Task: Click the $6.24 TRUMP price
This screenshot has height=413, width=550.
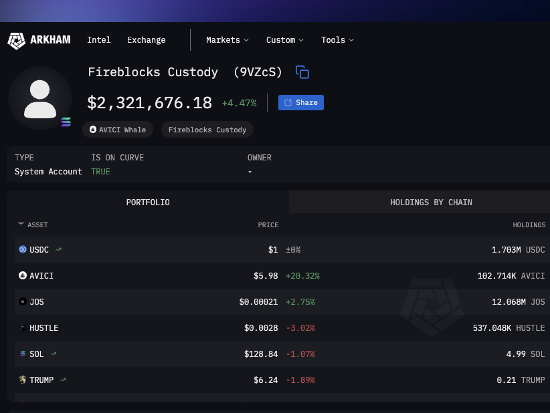Action: click(266, 380)
